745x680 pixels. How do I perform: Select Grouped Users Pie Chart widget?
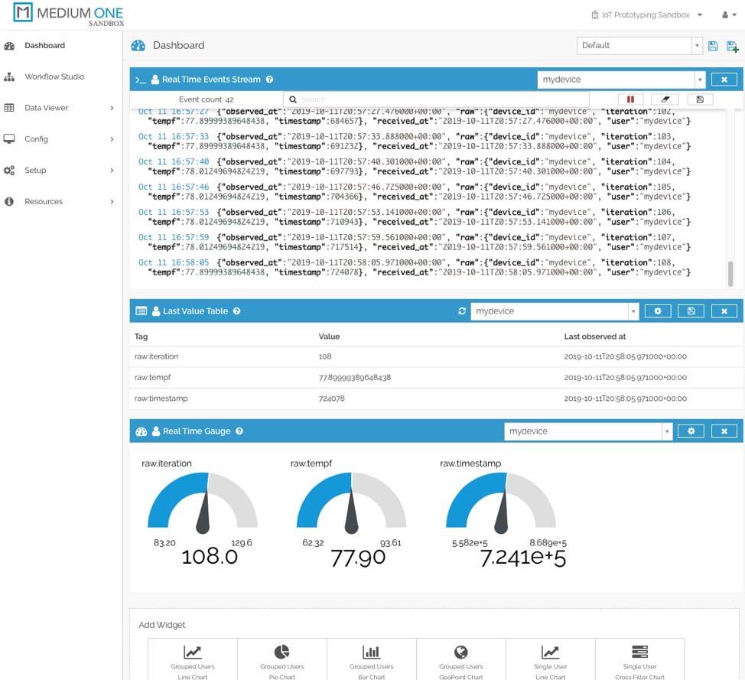click(x=281, y=659)
